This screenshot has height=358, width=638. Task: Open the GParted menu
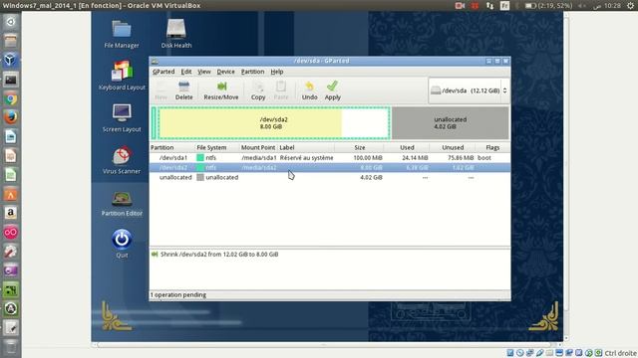tap(163, 72)
